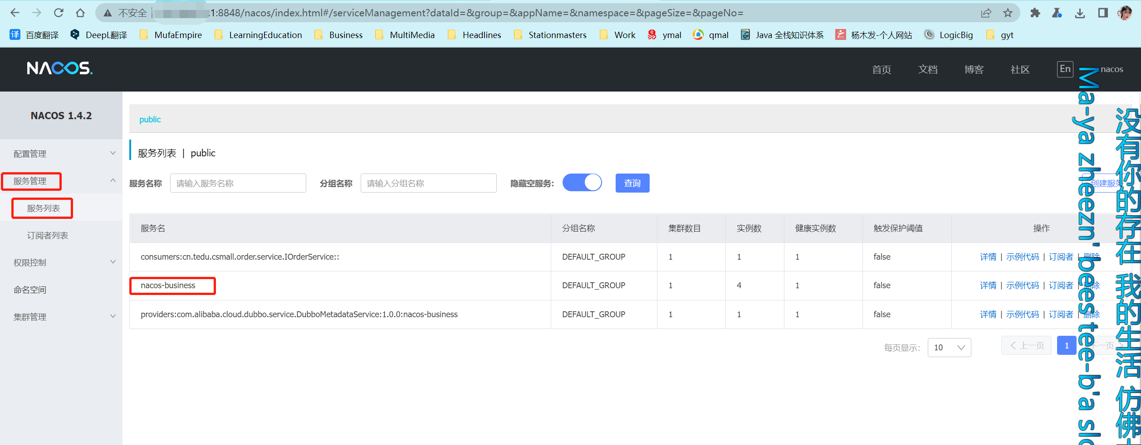Screen dimensions: 1141x445
Task: Toggle the 隐藏空服务 switch
Action: click(582, 183)
